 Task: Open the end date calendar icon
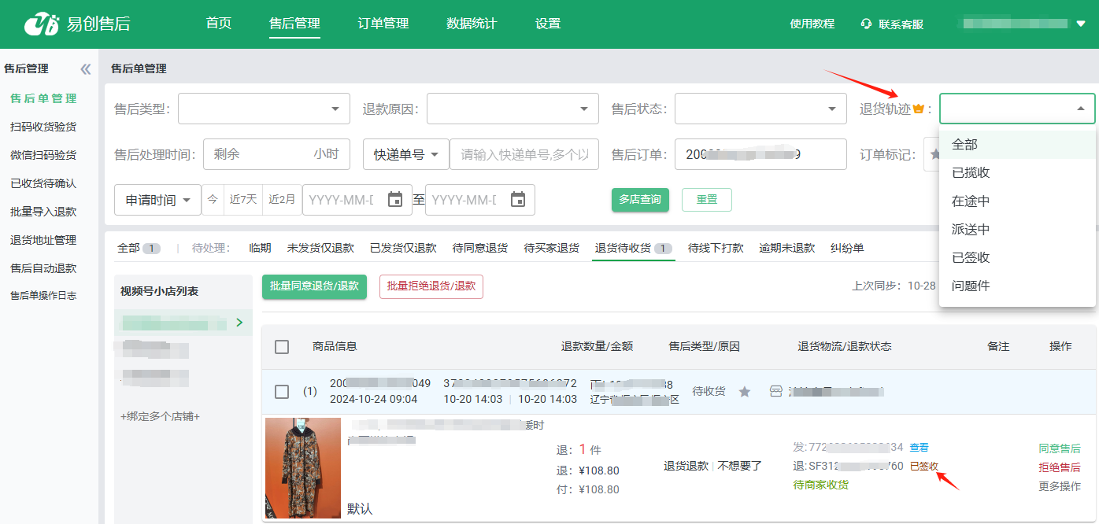click(x=518, y=200)
